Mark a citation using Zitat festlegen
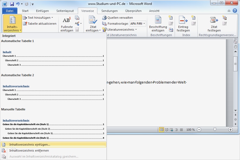This screenshot has width=240, height=160. [214, 24]
